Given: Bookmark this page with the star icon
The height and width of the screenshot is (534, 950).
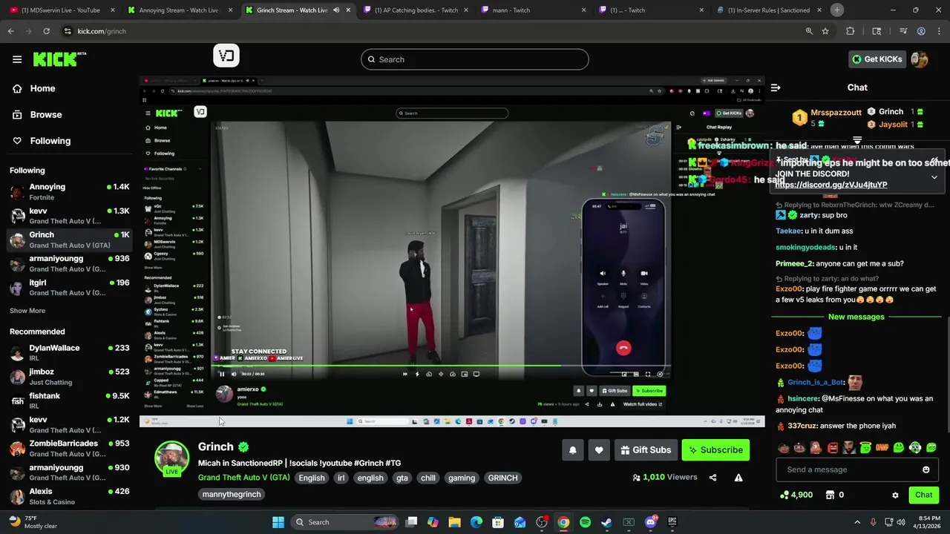Looking at the screenshot, I should click(x=825, y=31).
